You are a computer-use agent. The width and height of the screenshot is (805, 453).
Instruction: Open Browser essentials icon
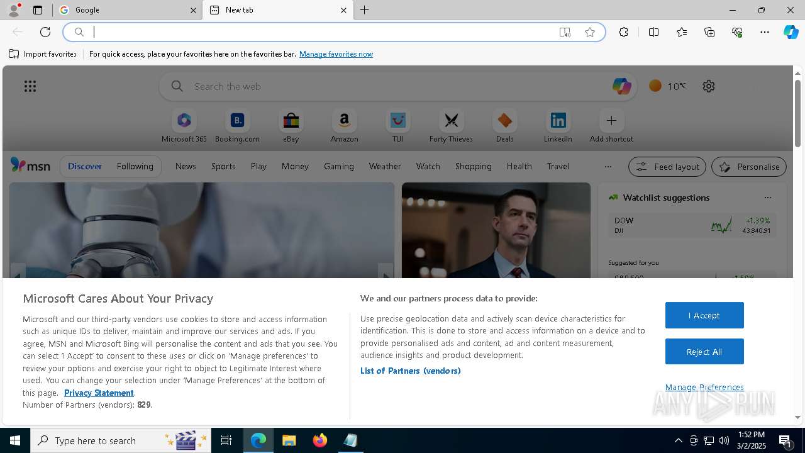pos(737,32)
